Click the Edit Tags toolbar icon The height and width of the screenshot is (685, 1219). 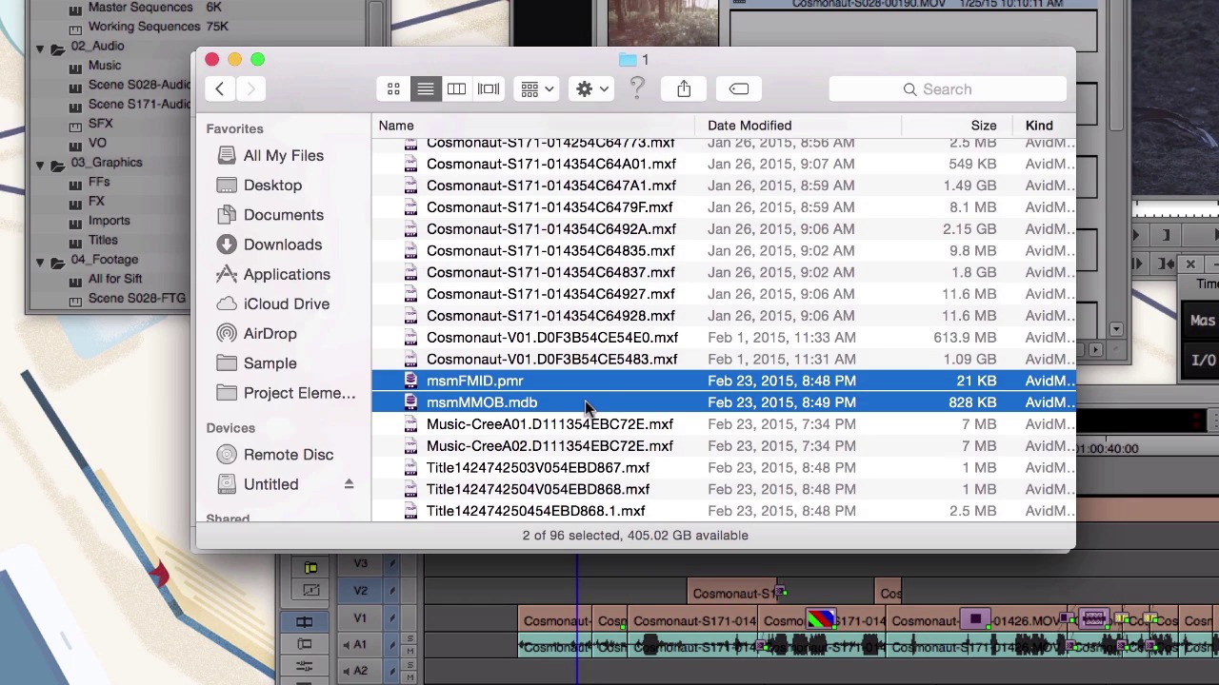739,89
